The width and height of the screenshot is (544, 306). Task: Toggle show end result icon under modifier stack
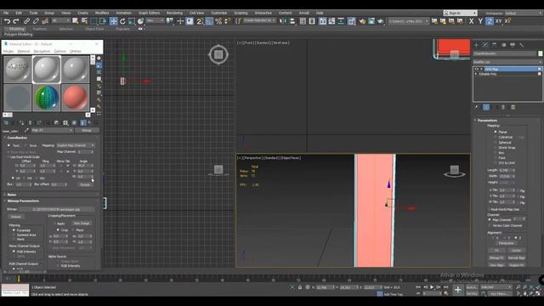pyautogui.click(x=486, y=107)
